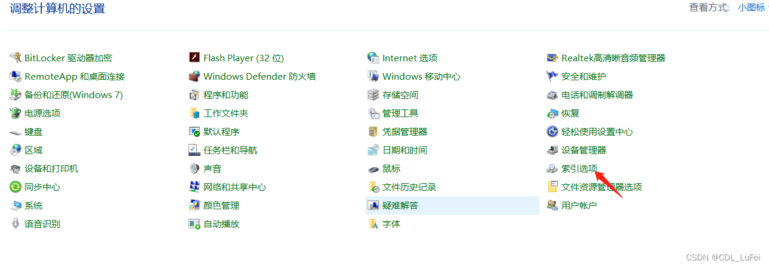Screen dimensions: 769x267
Task: Open the 网络和共享中心 text link
Action: click(234, 187)
